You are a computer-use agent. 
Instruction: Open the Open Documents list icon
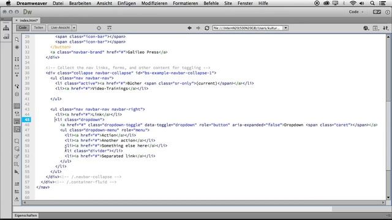17,39
